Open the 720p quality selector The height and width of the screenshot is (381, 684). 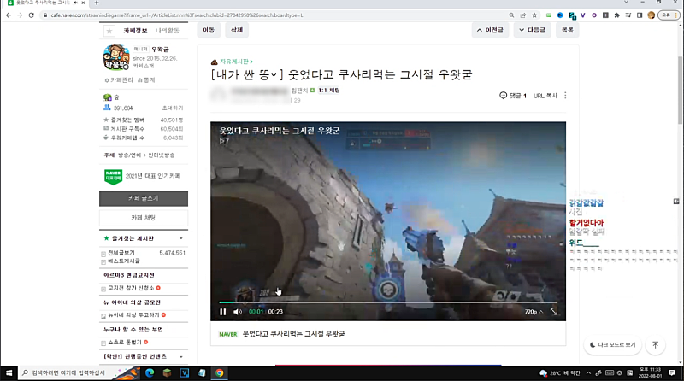tap(534, 312)
